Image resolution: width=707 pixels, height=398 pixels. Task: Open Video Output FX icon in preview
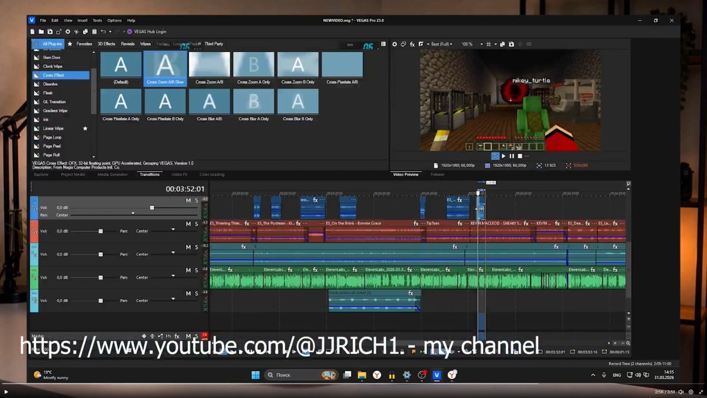point(412,44)
